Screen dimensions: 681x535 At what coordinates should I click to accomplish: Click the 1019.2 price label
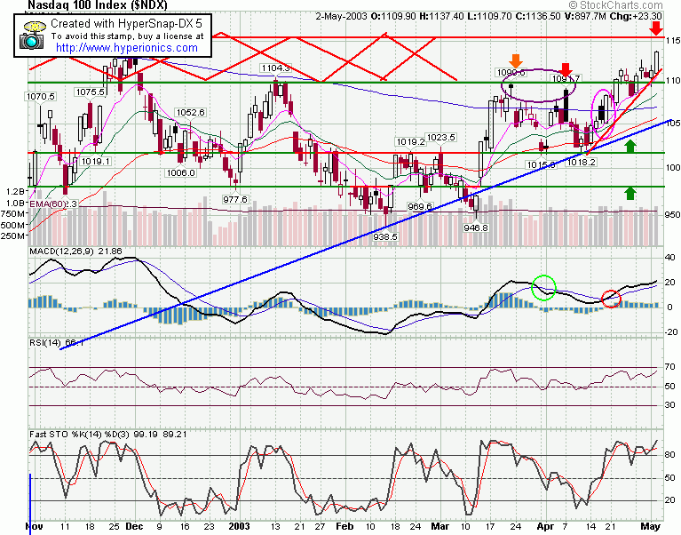point(410,141)
